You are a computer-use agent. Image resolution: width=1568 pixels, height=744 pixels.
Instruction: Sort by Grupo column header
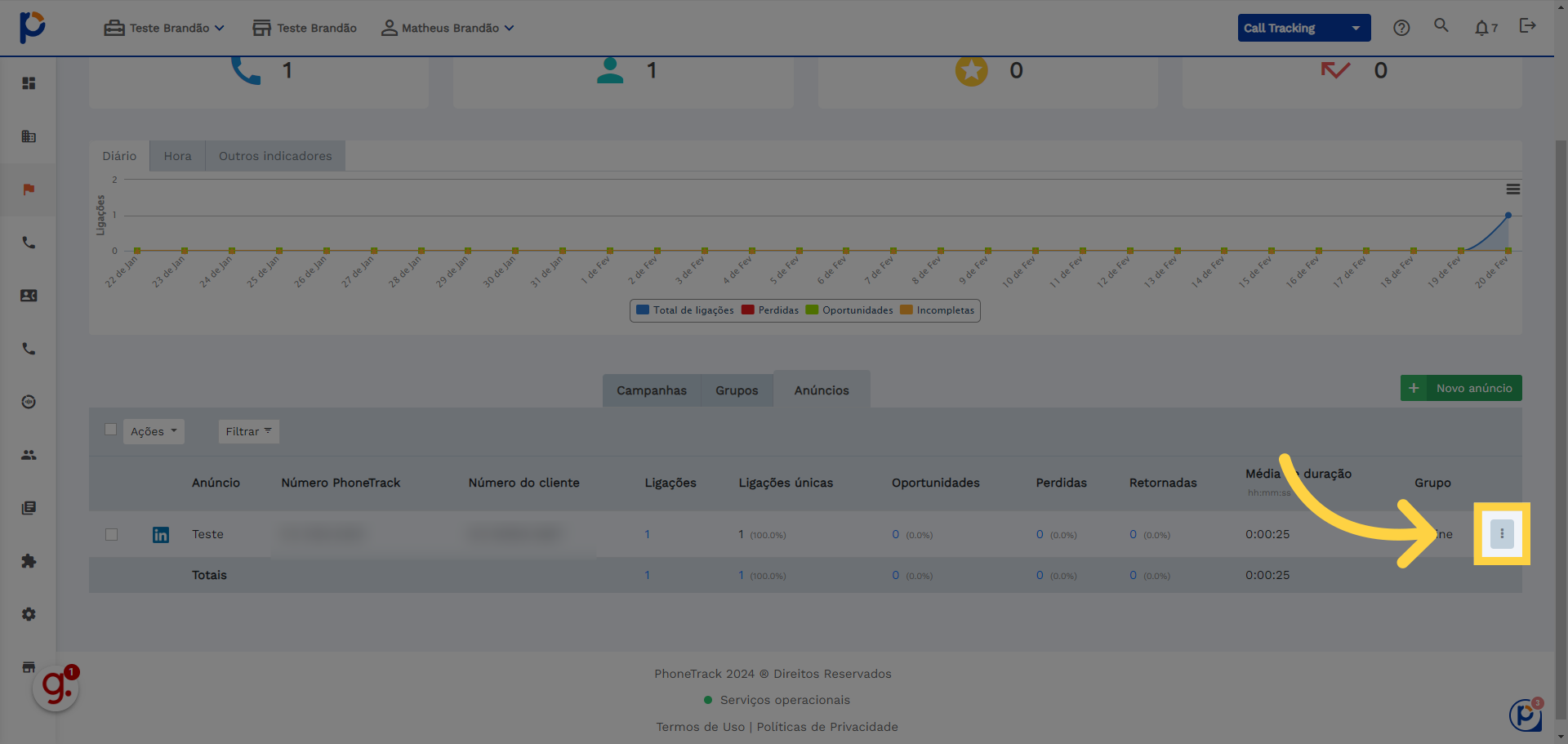point(1432,483)
